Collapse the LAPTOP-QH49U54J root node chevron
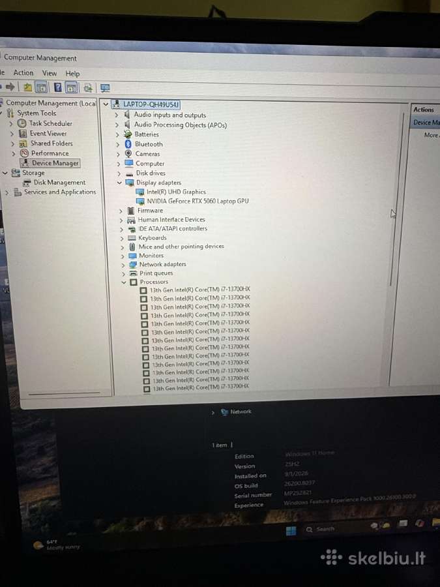Viewport: 440px width, 587px height. pos(106,104)
